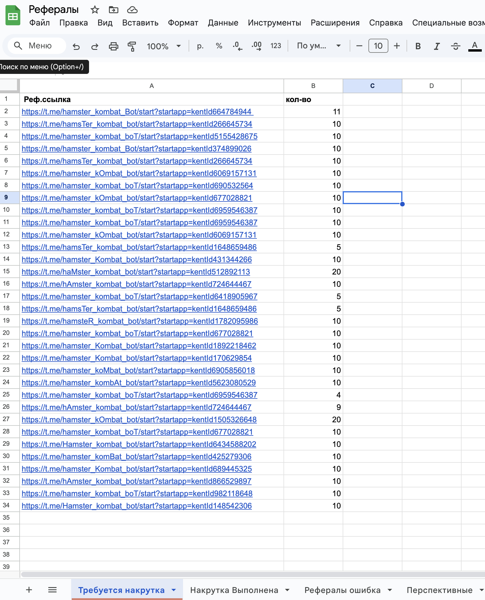
Task: Open Накрутка Выполнена tab dropdown arrow
Action: [287, 590]
